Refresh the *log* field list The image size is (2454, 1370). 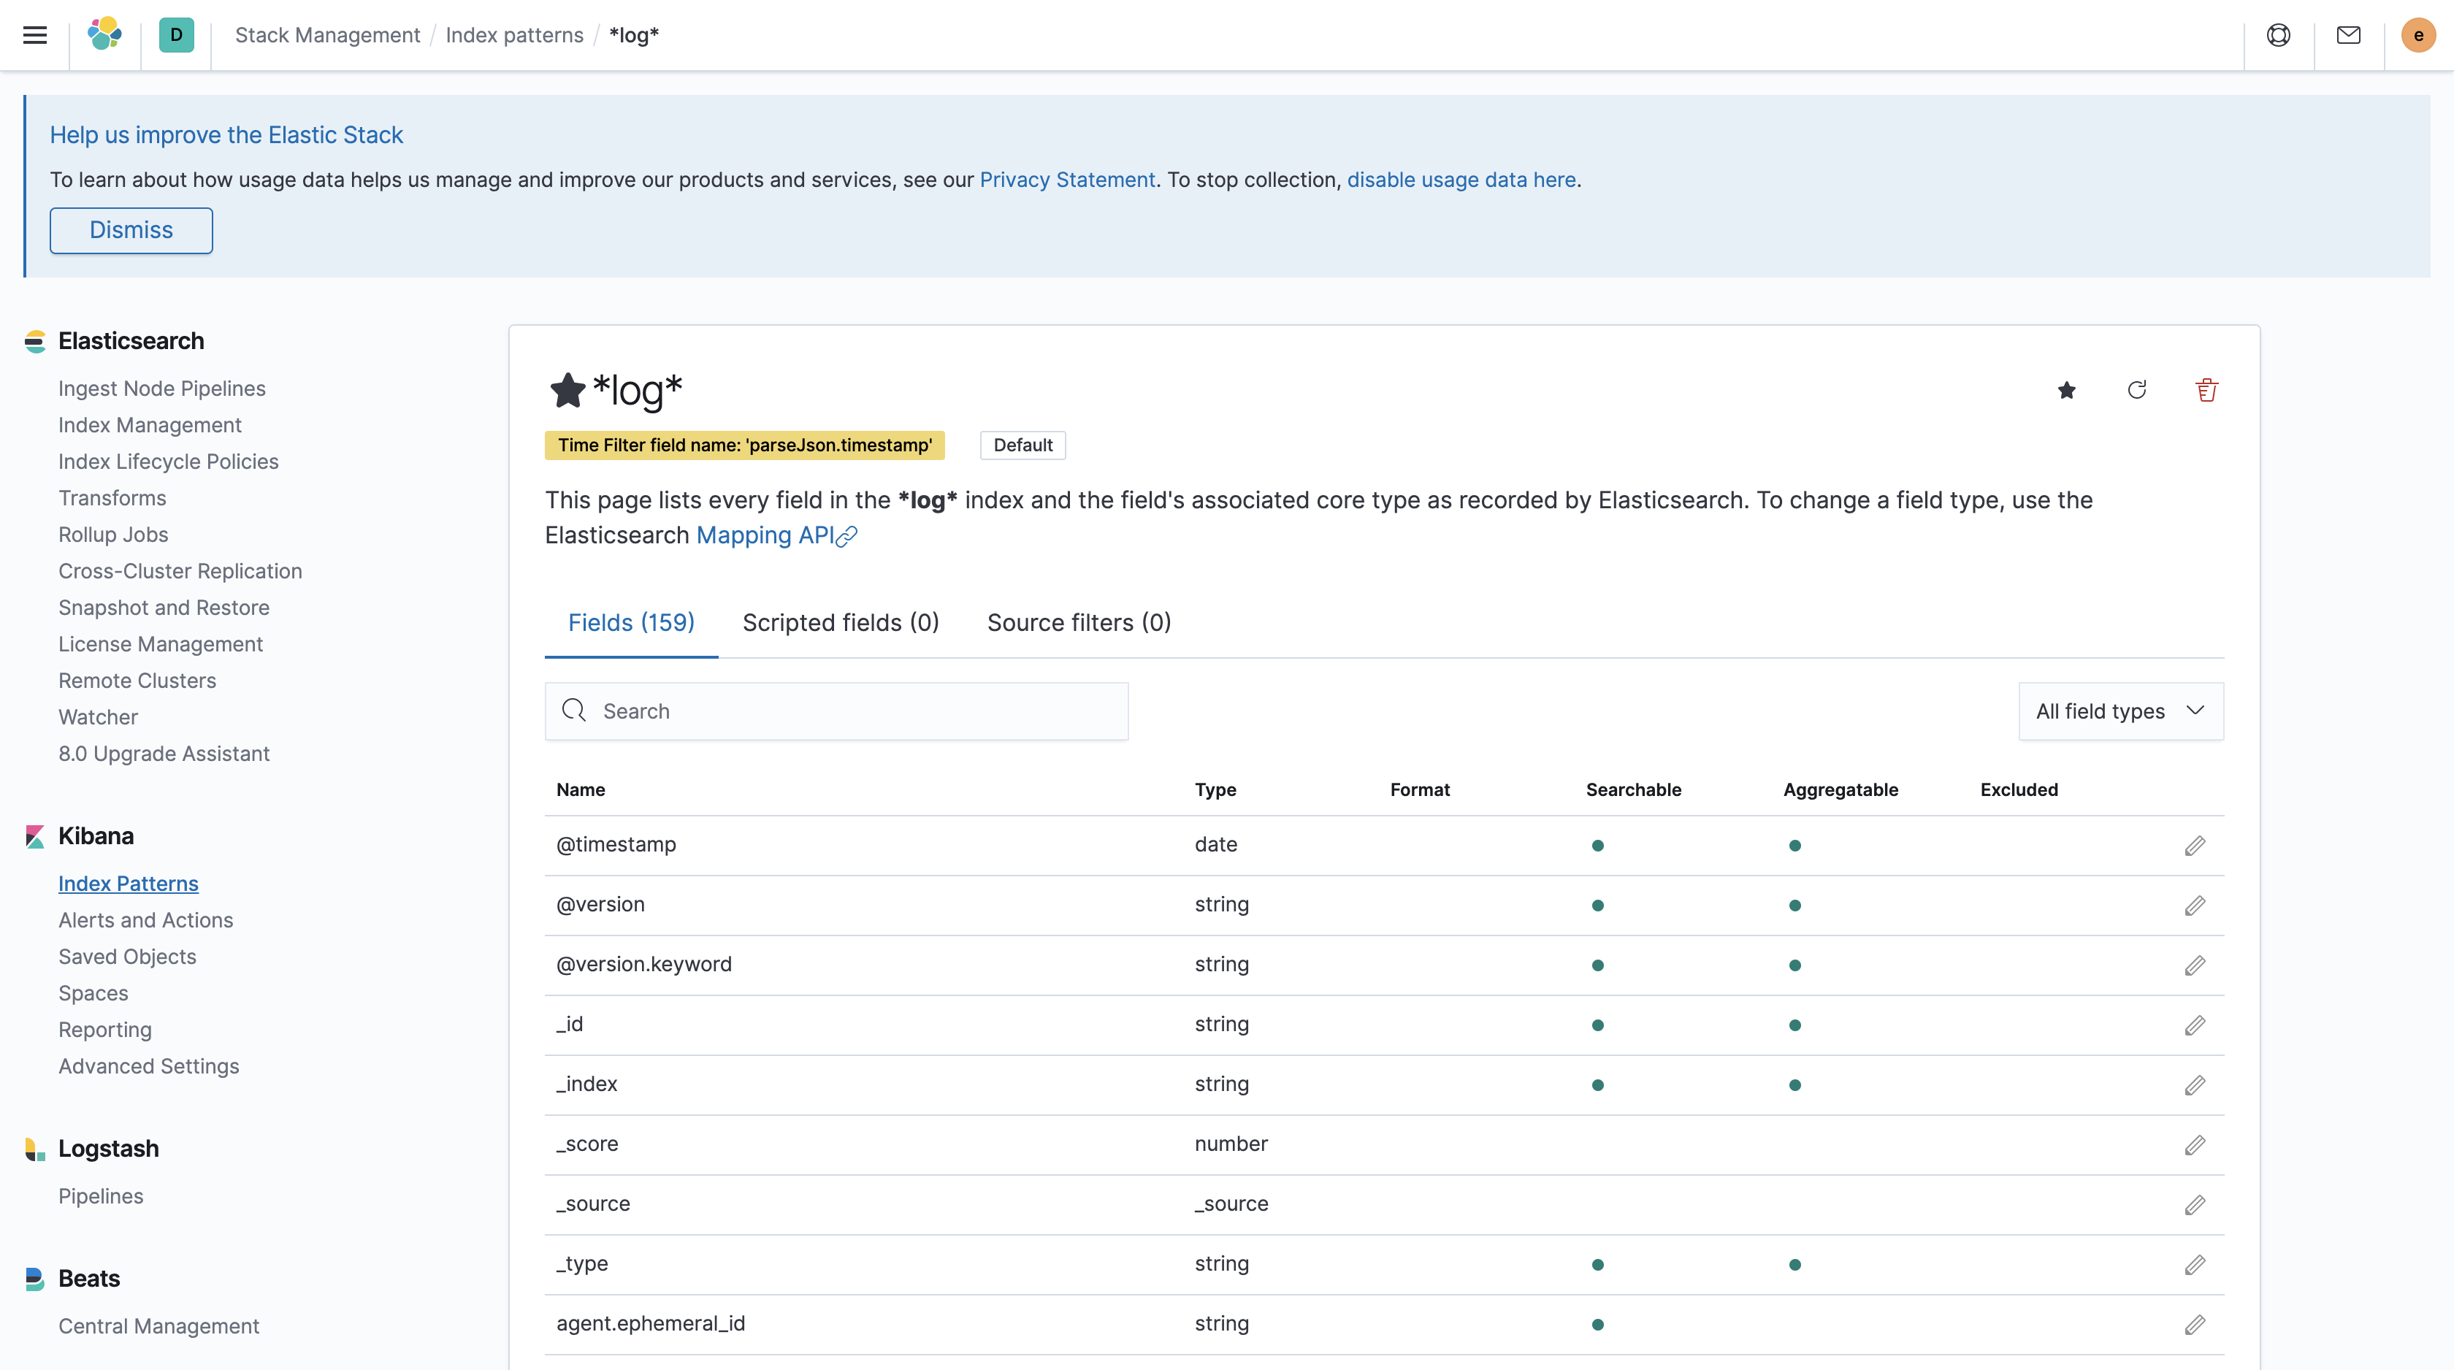(x=2137, y=391)
